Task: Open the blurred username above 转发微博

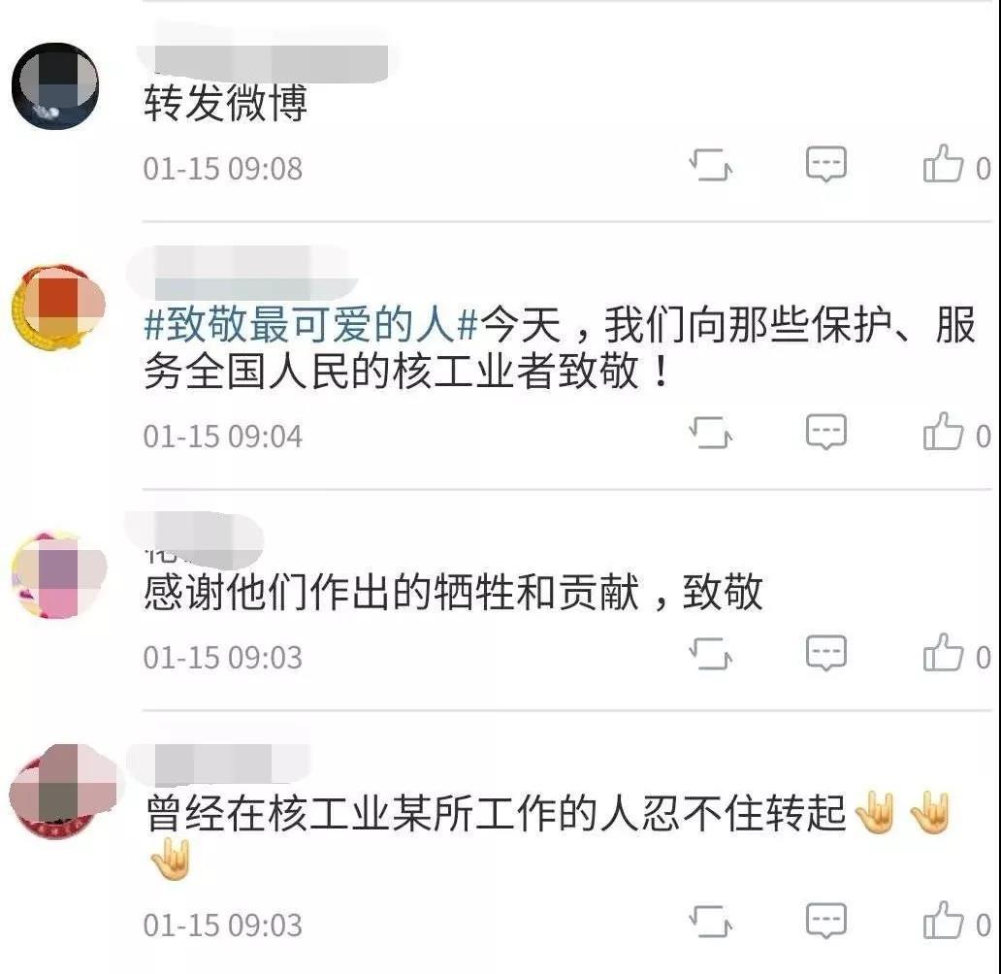Action: 268,56
